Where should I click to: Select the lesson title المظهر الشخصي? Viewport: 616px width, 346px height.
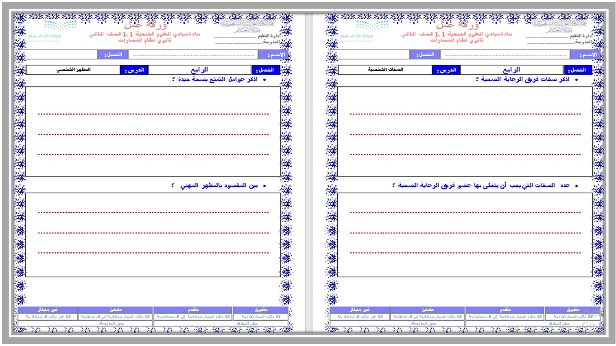tap(73, 70)
